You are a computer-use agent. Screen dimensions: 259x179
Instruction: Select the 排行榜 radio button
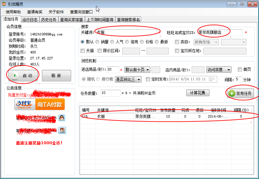pyautogui.click(x=98, y=79)
